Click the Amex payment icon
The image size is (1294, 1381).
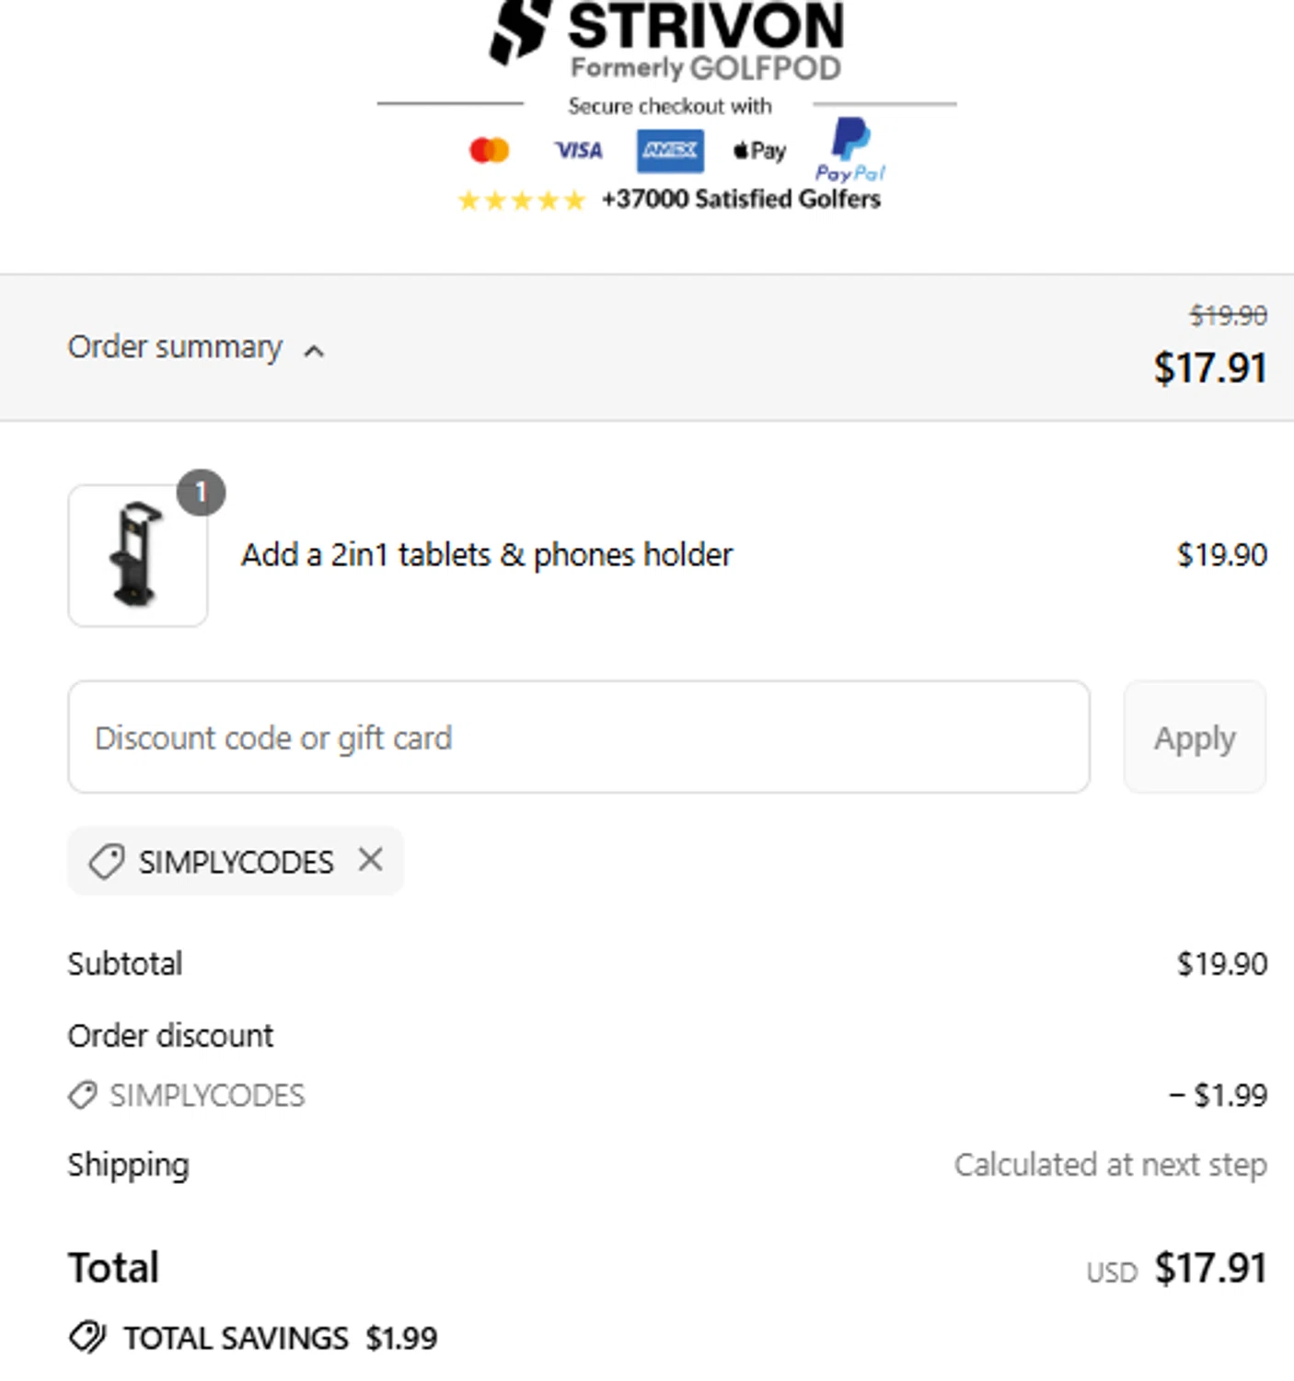(x=670, y=150)
